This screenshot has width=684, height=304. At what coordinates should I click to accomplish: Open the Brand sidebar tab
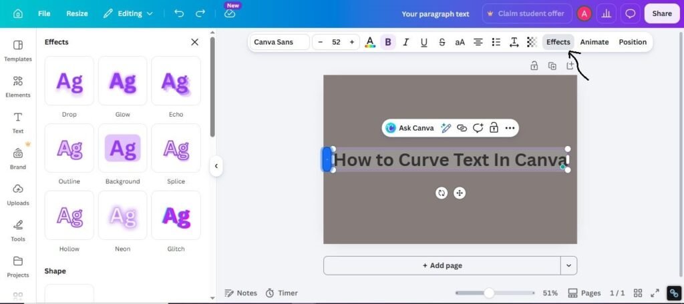click(18, 159)
